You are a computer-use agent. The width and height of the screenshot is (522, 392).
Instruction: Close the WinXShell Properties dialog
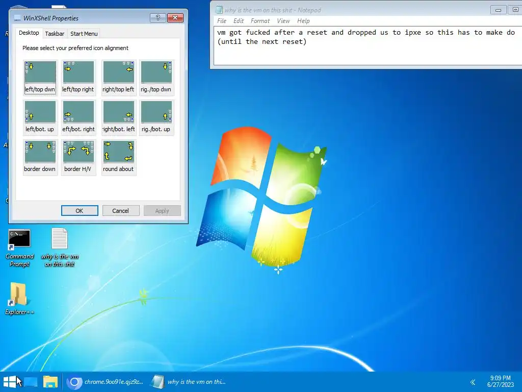175,18
